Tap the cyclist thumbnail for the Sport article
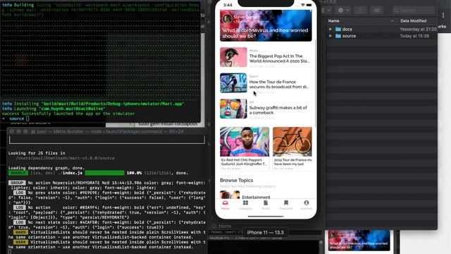 tap(233, 83)
